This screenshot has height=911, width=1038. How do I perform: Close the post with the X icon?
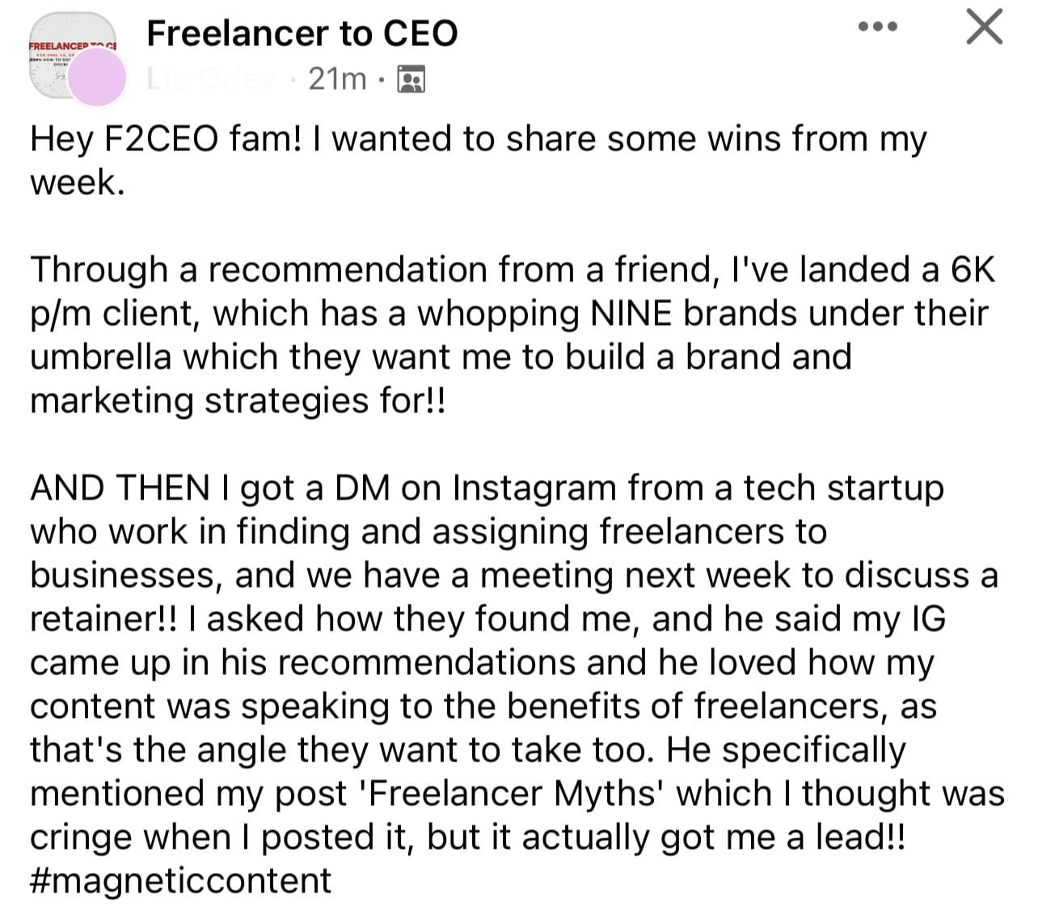[984, 27]
